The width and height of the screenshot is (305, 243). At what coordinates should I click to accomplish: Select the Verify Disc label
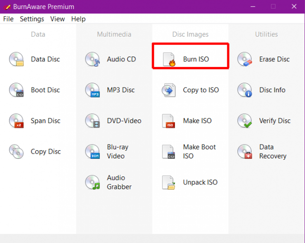275,121
